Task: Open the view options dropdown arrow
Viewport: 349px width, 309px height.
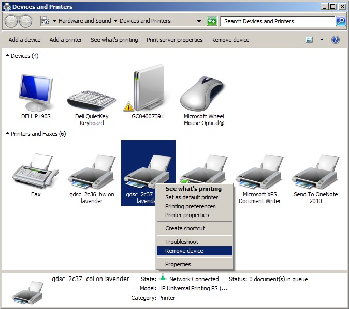Action: [322, 40]
